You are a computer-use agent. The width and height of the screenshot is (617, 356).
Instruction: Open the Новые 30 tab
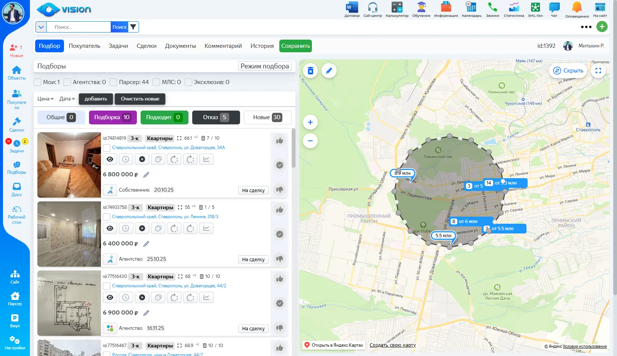pos(267,117)
